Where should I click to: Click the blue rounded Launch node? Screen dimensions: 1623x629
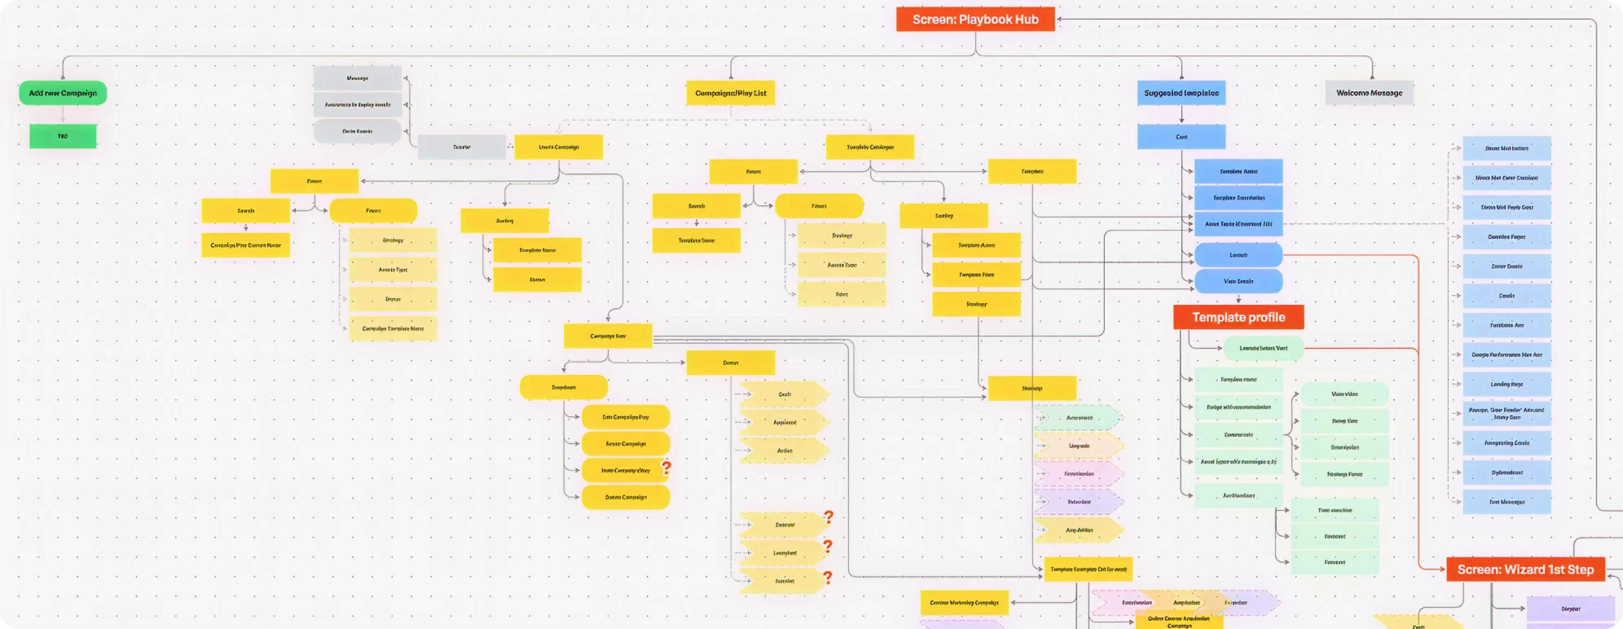point(1238,255)
